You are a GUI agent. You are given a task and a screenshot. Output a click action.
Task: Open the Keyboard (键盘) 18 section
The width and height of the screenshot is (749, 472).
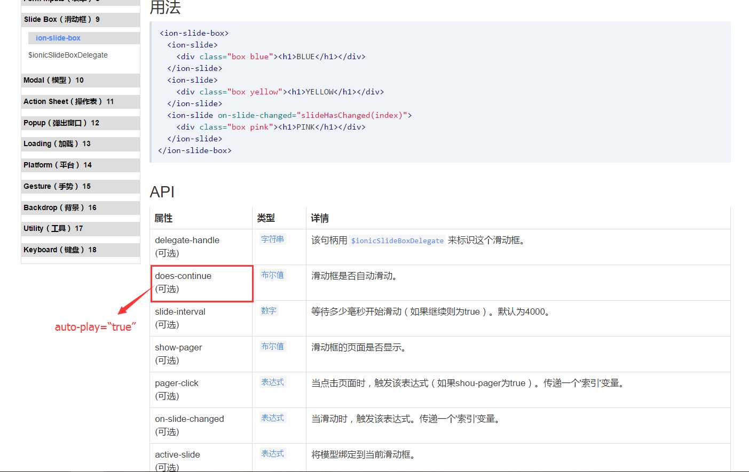coord(81,250)
